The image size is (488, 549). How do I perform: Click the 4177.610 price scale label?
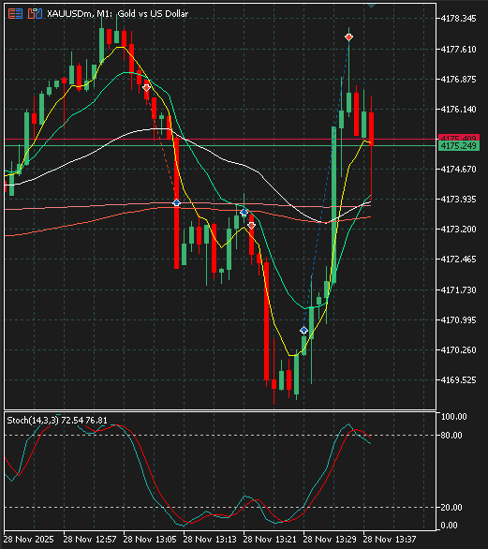[459, 50]
